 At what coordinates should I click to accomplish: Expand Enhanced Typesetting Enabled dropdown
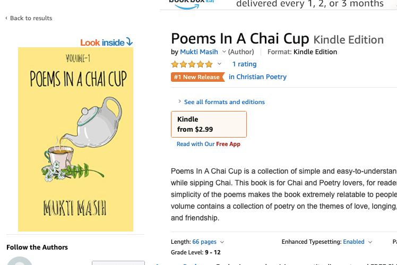point(369,242)
